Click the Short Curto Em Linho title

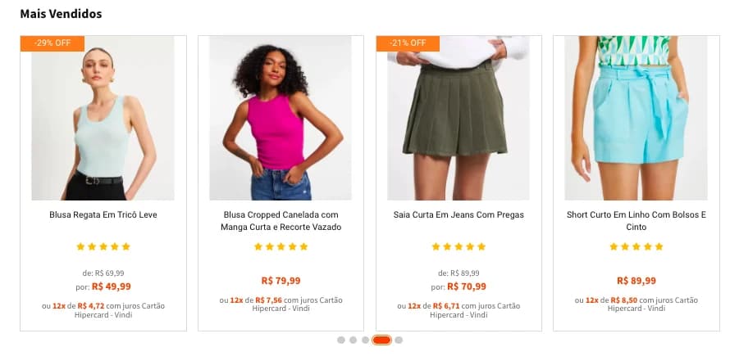[636, 221]
